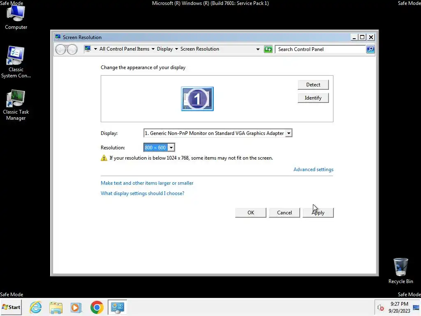Expand the All Control Panel Items arrow
Screen dimensions: 421x316
(153, 49)
